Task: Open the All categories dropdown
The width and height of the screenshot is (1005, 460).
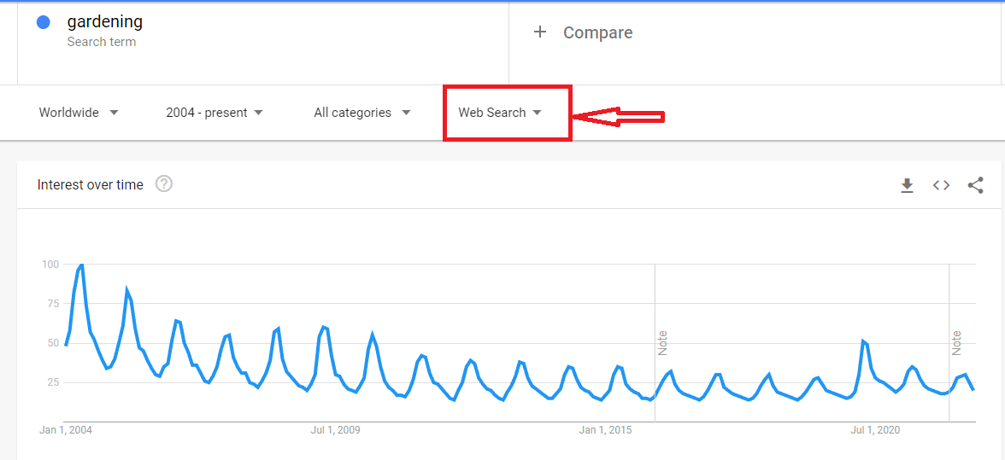Action: click(x=362, y=113)
